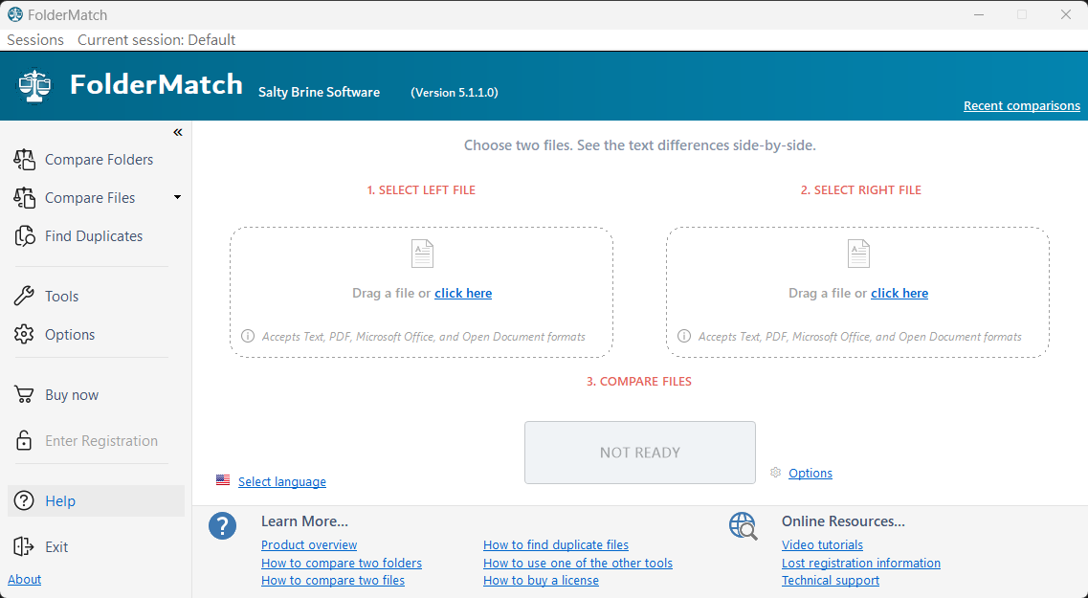Open Help in the sidebar
This screenshot has height=598, width=1088.
(96, 500)
